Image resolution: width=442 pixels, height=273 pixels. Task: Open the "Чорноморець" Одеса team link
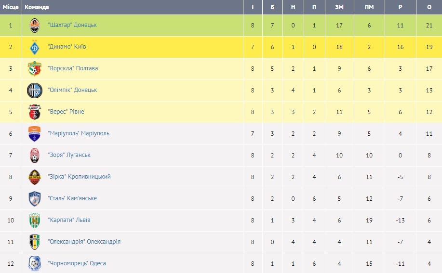[77, 263]
